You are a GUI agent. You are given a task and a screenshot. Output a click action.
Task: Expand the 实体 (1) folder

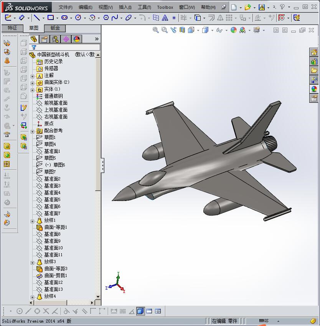pos(33,90)
